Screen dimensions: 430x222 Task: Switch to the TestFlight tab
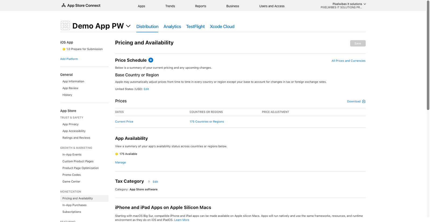pyautogui.click(x=195, y=26)
